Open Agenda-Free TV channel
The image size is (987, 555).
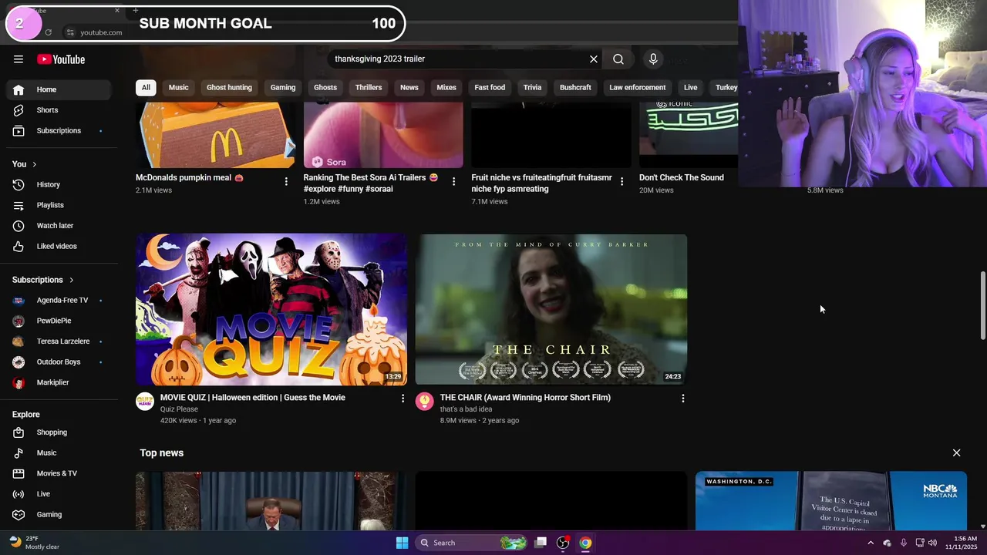tap(59, 300)
